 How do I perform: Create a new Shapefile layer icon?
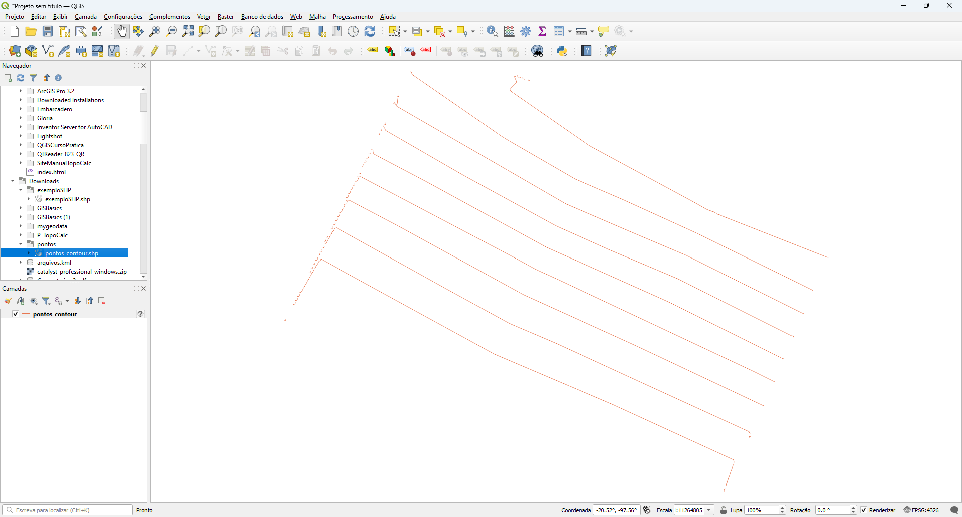48,51
